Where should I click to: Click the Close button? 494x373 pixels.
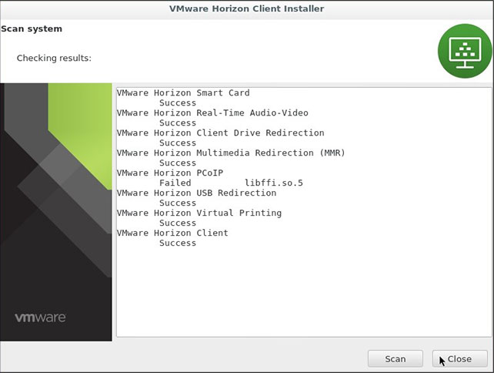459,359
